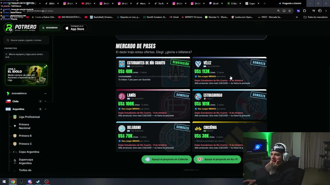Viewport: 330px width, 185px height.
Task: Open Steam from the taskbar
Action: (x=38, y=182)
